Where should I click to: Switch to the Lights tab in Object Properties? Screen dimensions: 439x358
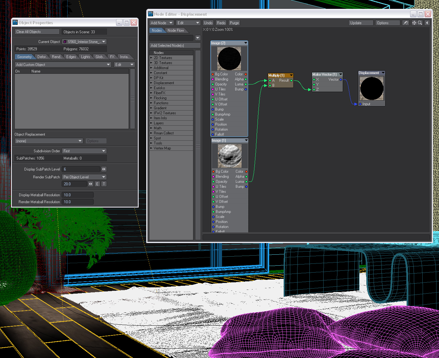[85, 57]
